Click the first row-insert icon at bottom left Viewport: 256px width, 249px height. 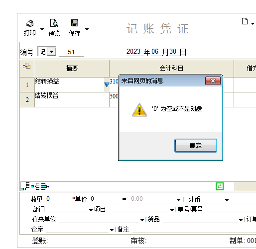(25, 186)
